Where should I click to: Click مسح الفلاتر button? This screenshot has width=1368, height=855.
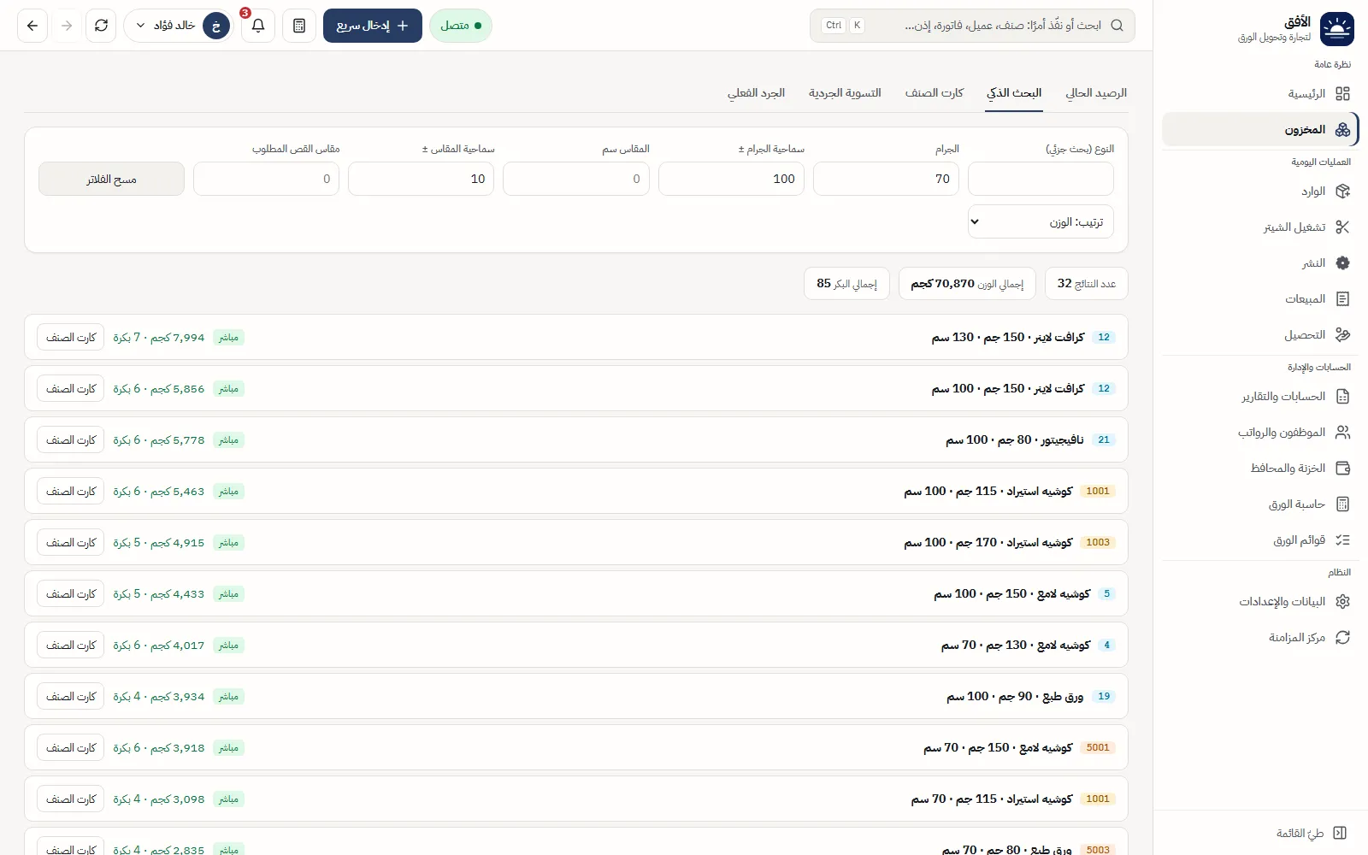pyautogui.click(x=111, y=179)
